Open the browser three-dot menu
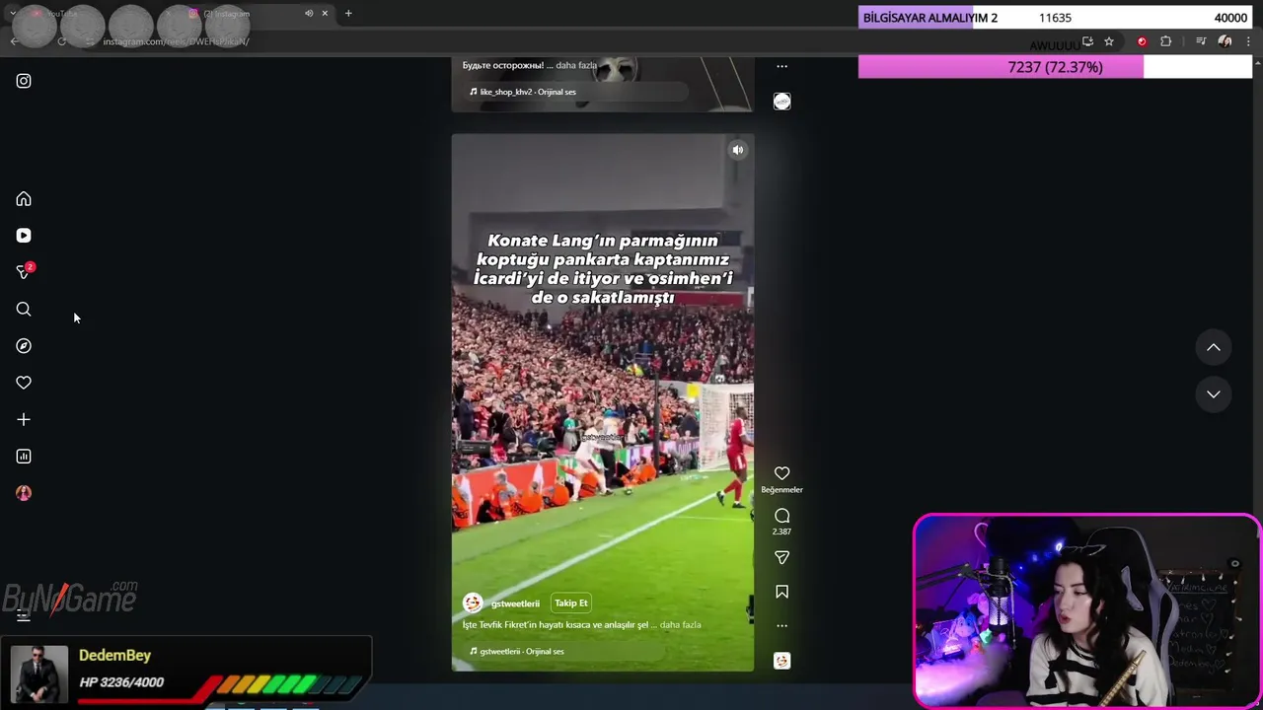1263x710 pixels. tap(1248, 41)
